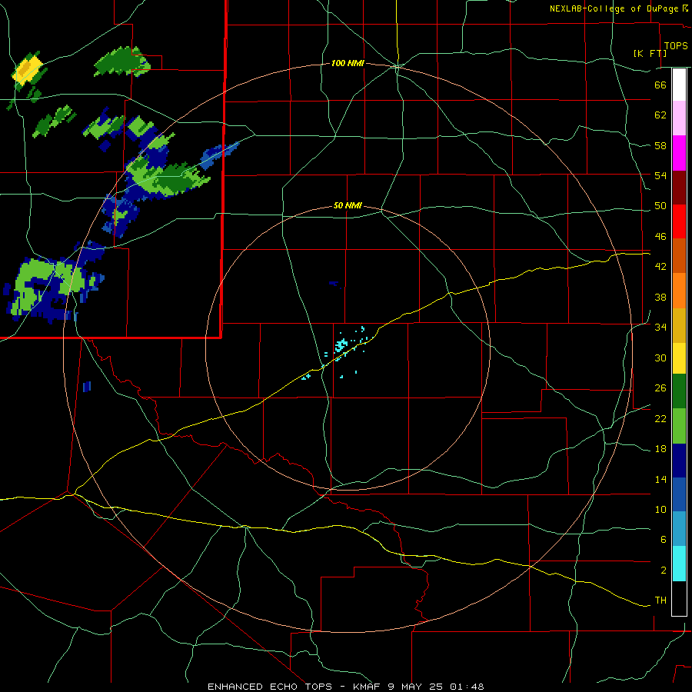Click the cyan echo cluster near radar center
This screenshot has width=692, height=692.
[x=341, y=344]
